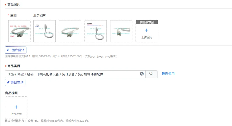Click the 更多图片 label
232x126 pixels.
[39, 15]
